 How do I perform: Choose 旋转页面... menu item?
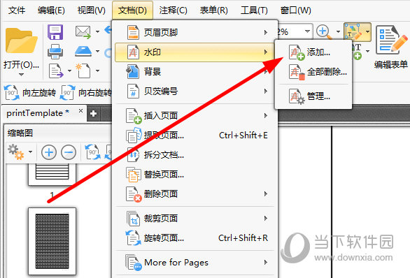coord(195,237)
